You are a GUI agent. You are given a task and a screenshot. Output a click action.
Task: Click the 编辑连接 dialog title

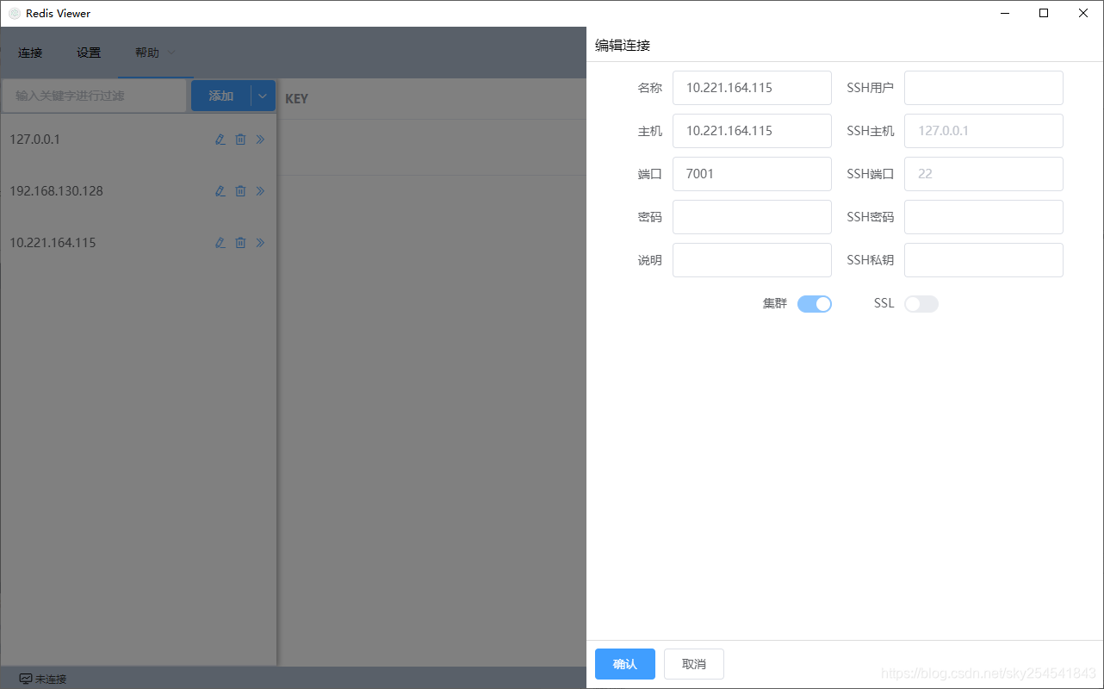pyautogui.click(x=623, y=46)
